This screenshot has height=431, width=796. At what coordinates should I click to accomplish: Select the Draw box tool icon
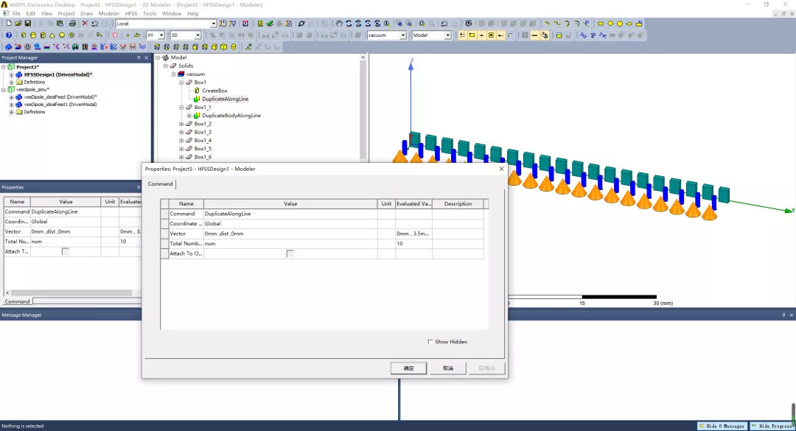[x=24, y=35]
